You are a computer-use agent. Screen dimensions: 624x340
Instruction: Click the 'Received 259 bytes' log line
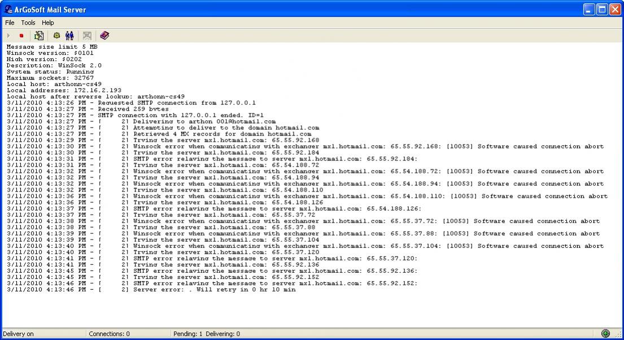click(88, 109)
